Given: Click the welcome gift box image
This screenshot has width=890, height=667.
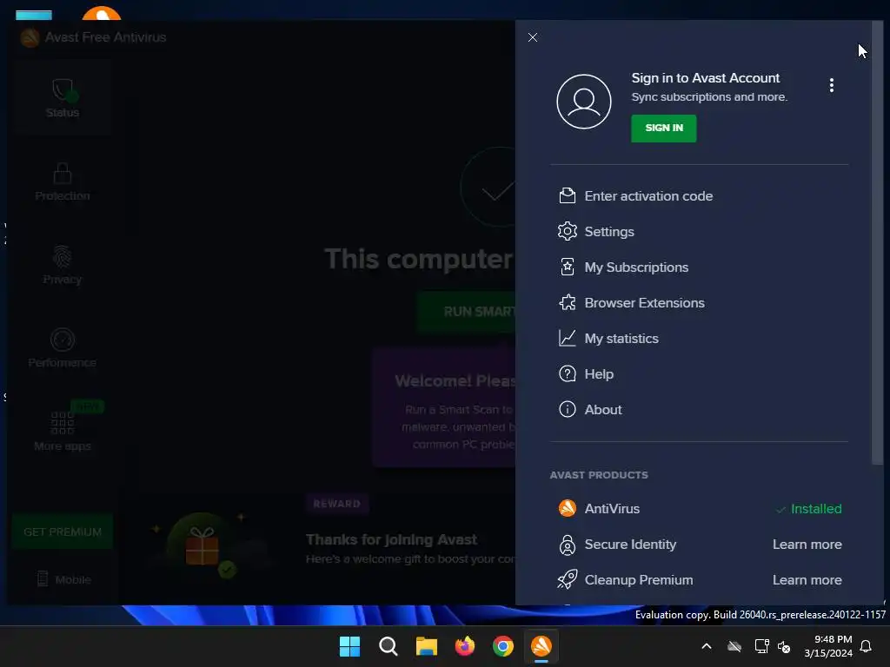Looking at the screenshot, I should click(x=202, y=547).
